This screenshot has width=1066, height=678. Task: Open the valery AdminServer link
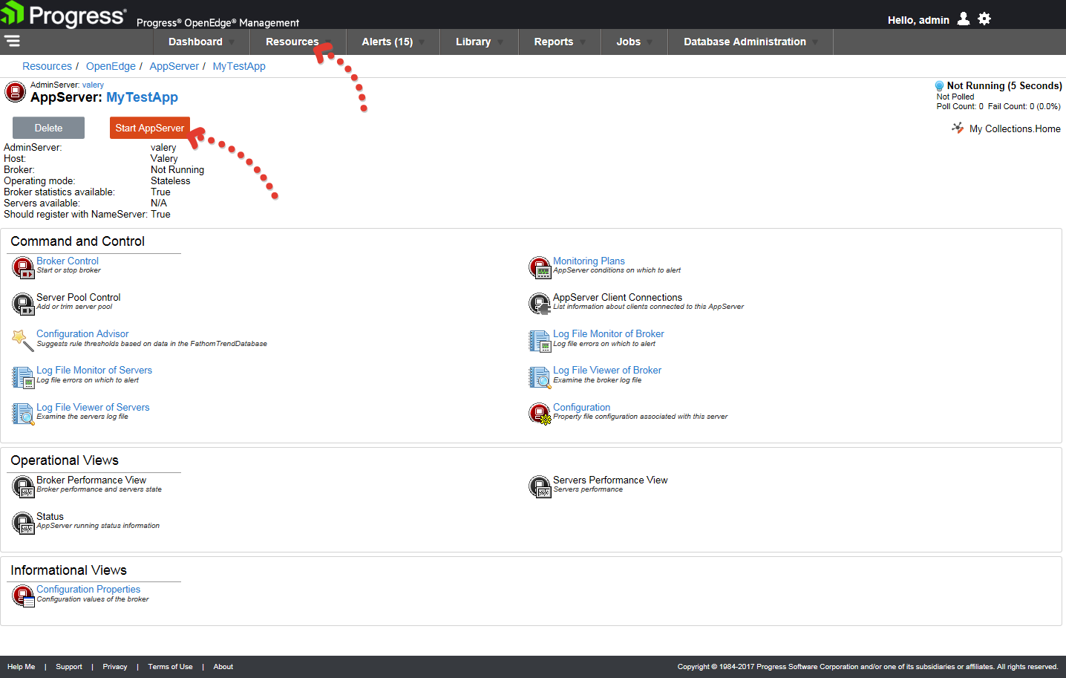93,85
